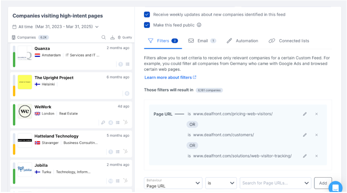The height and width of the screenshot is (193, 347).
Task: Click the list icon on Hatteland Technology card
Action: point(118,151)
